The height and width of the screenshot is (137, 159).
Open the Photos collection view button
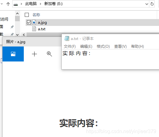pos(13,54)
